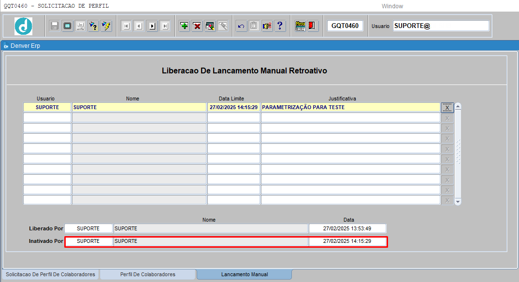Image resolution: width=519 pixels, height=282 pixels.
Task: Open help with the question mark icon
Action: (x=280, y=26)
